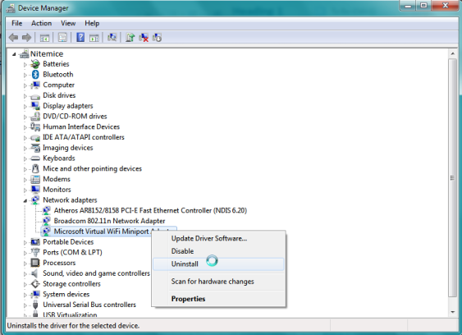Screen dimensions: 462x335
Task: Expand the System devices category
Action: click(25, 295)
